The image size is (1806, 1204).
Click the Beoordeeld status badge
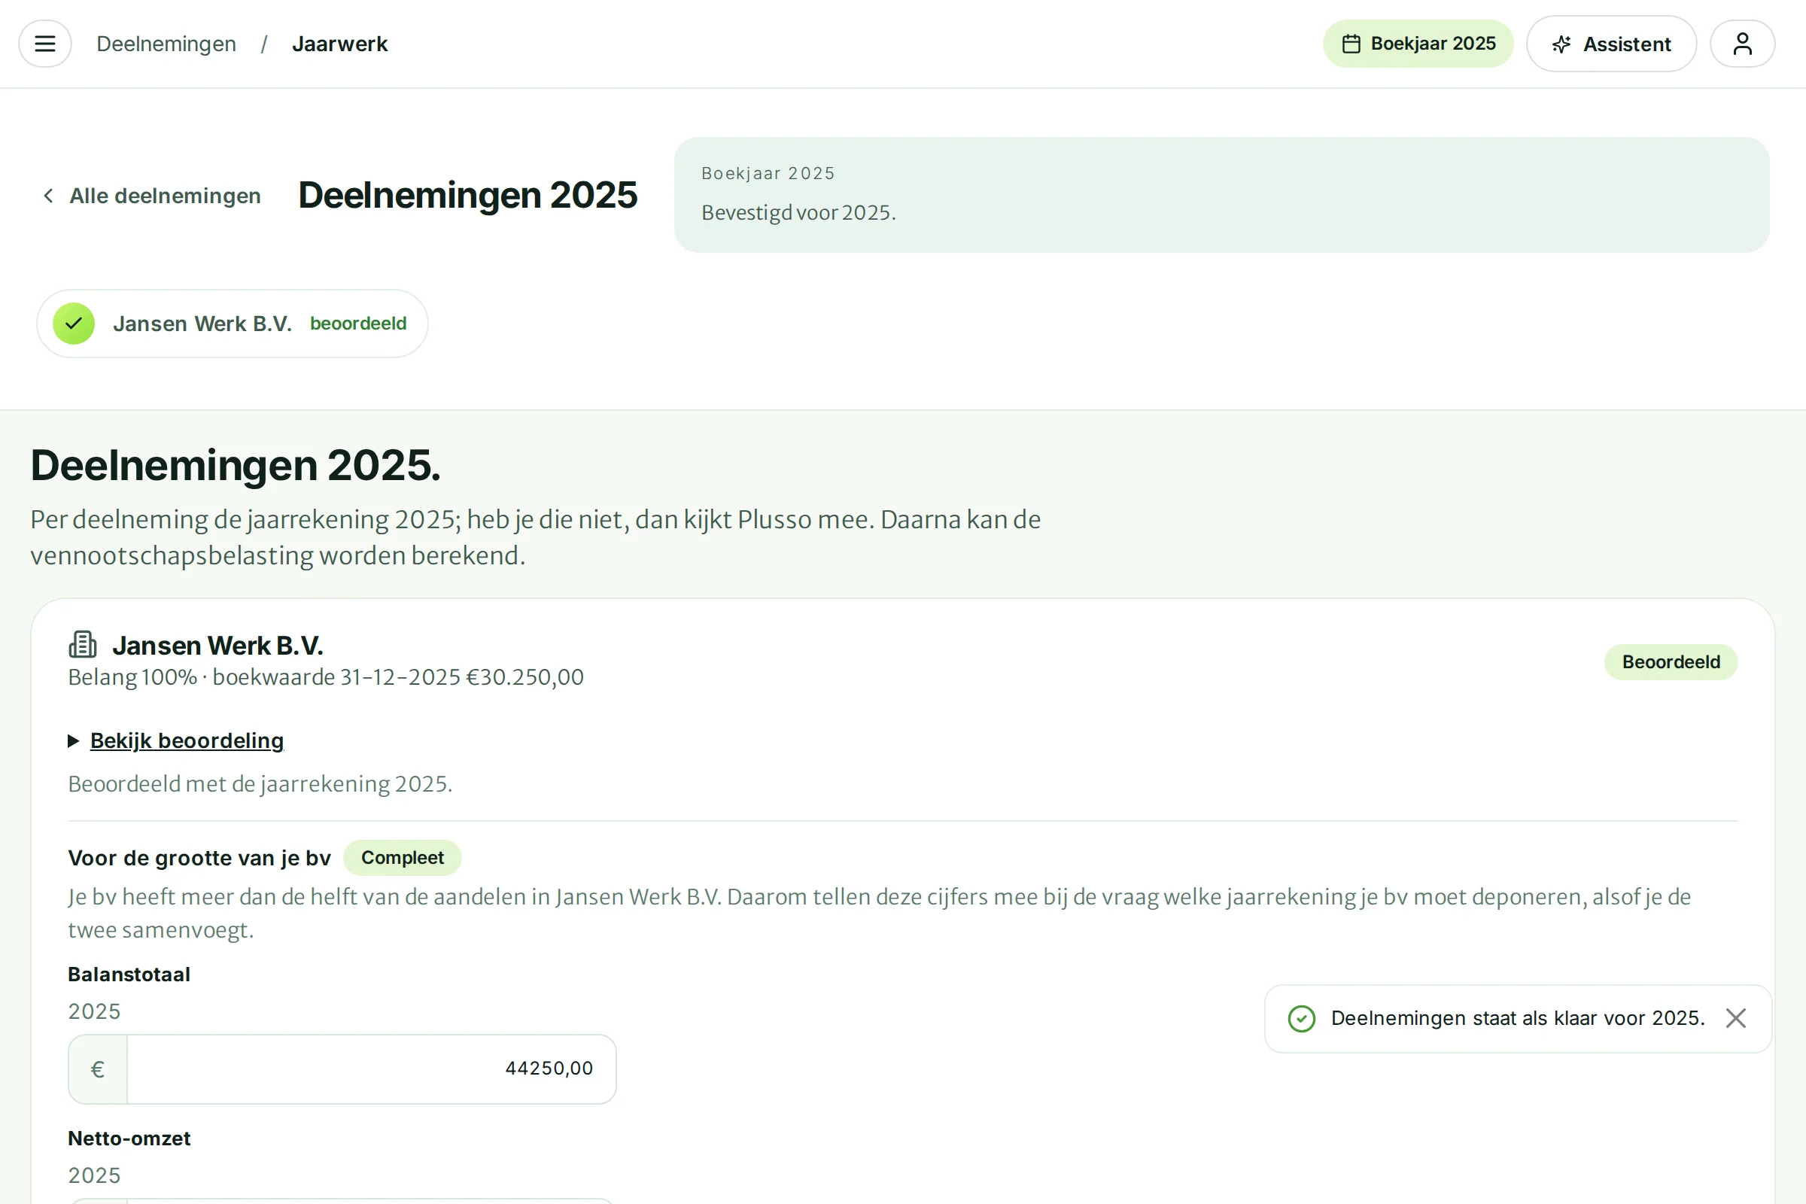[1671, 662]
